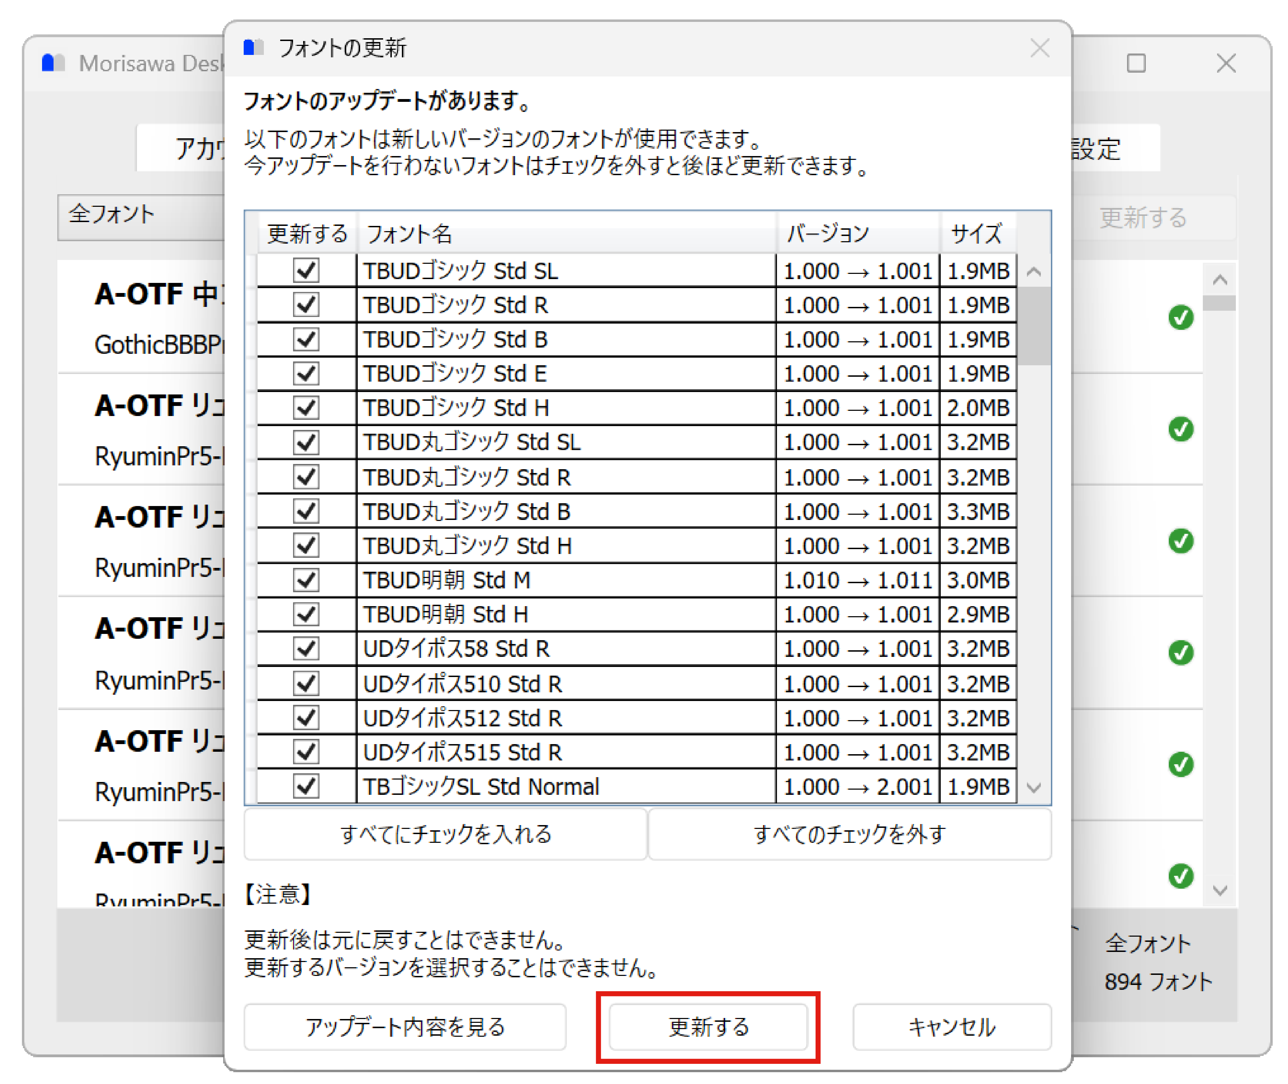Toggle checkbox for TBUD丸ゴシック Std H
1288x1084 pixels.
tap(306, 546)
